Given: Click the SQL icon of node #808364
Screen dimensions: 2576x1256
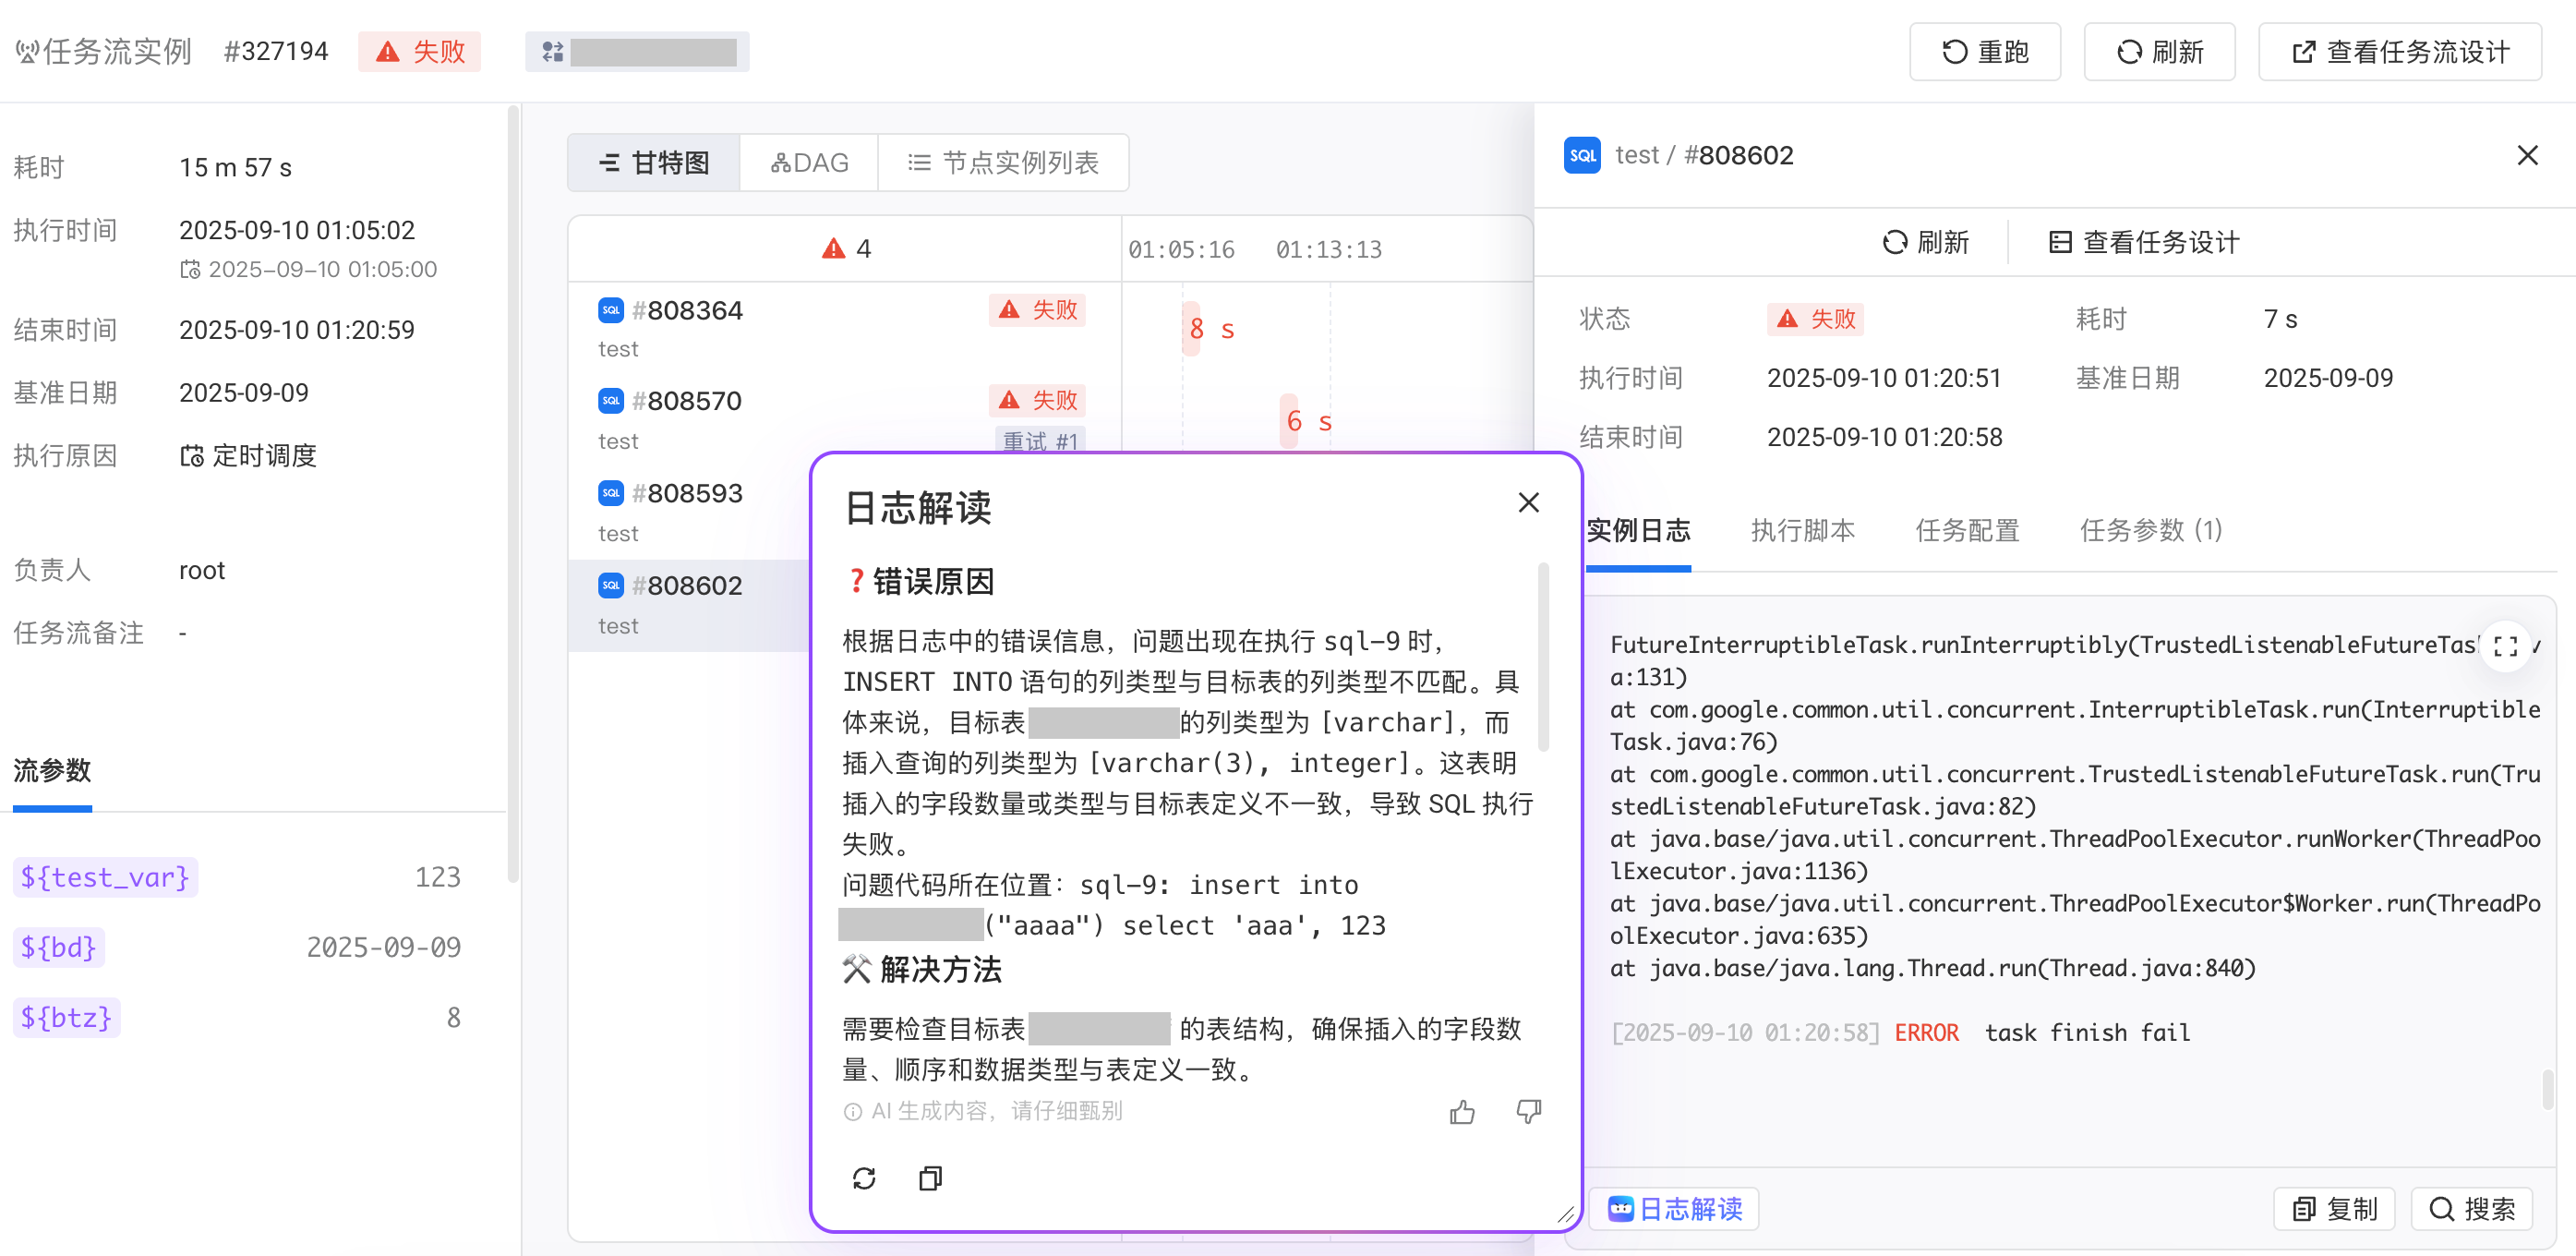Looking at the screenshot, I should [x=611, y=310].
